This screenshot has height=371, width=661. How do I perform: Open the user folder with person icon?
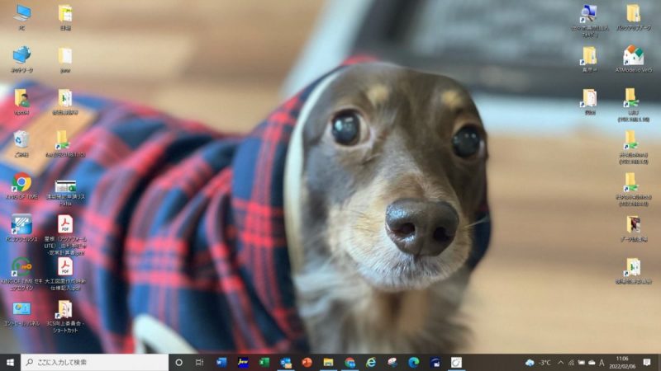(x=21, y=101)
